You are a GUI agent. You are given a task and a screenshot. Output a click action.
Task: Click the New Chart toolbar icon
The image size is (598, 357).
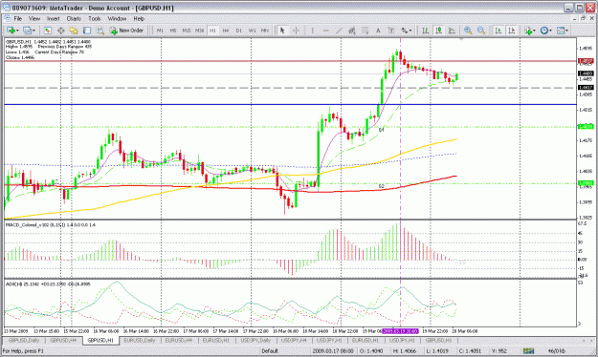click(11, 31)
